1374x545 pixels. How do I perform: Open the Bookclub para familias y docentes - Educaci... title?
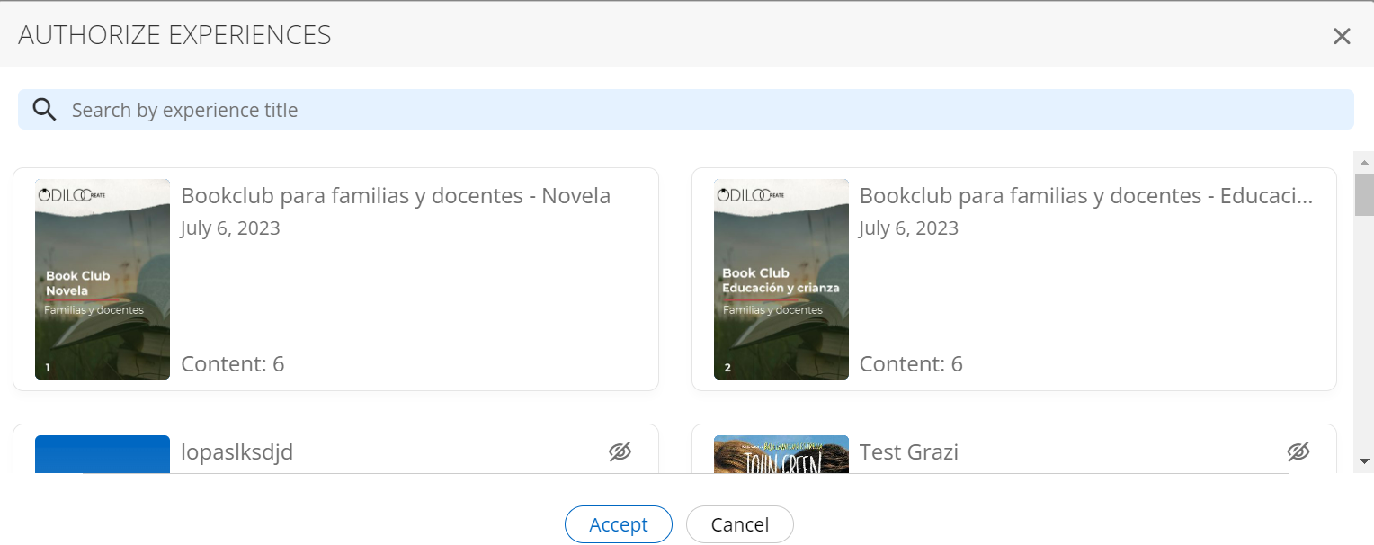(x=1086, y=196)
